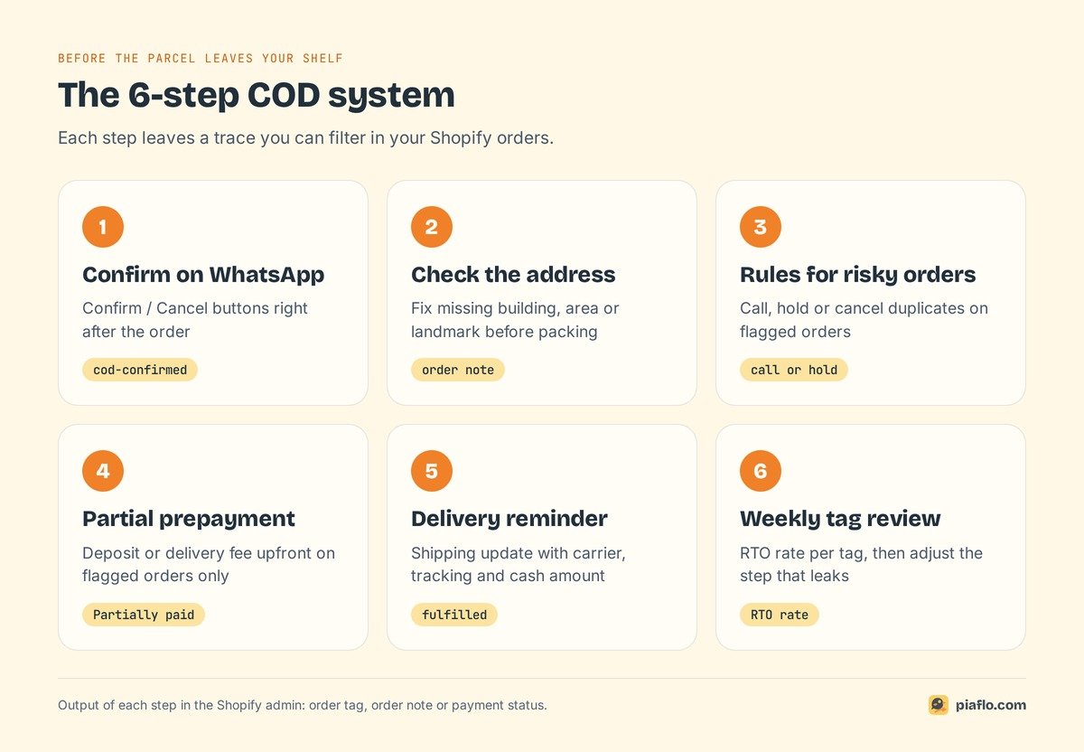
Task: Click the orange number 2 badge
Action: coord(432,227)
